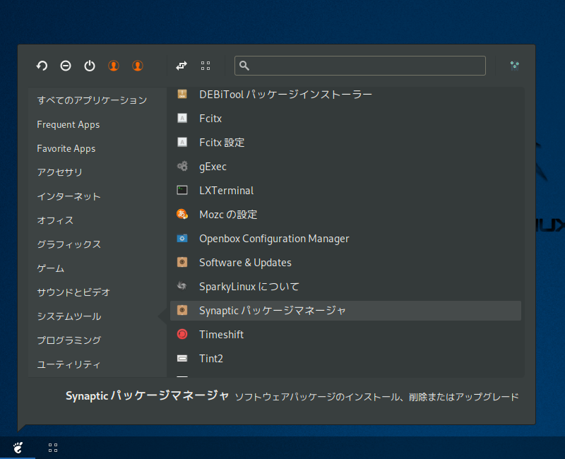Click the Fcitx 設定 icon
The image size is (565, 459).
coord(182,143)
